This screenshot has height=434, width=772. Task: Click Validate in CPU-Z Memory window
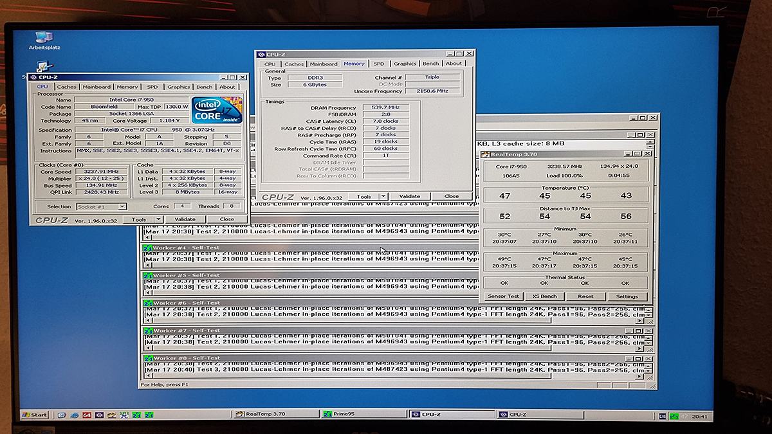[x=410, y=196]
